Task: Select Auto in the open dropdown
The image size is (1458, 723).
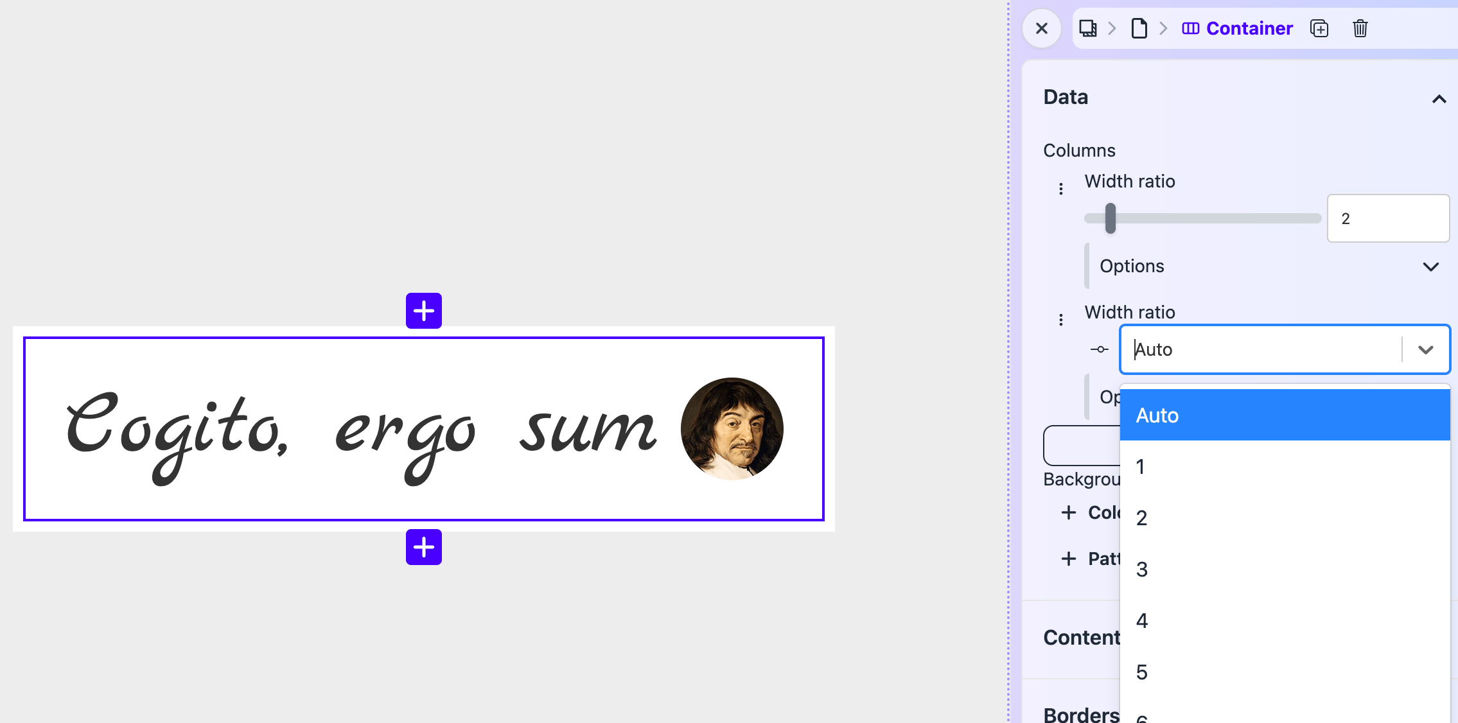Action: tap(1157, 415)
